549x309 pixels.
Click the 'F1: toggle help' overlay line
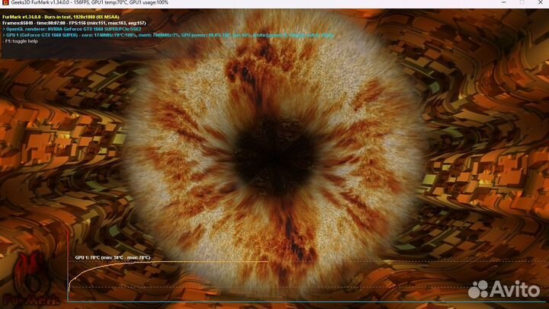[20, 41]
